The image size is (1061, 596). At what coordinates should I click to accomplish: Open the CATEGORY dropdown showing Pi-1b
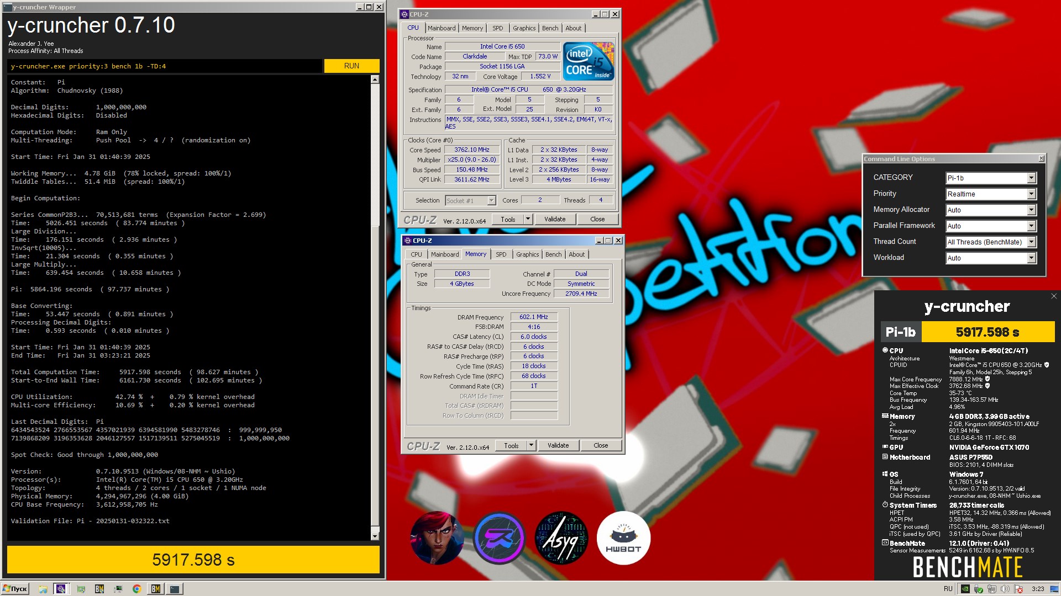[1032, 178]
